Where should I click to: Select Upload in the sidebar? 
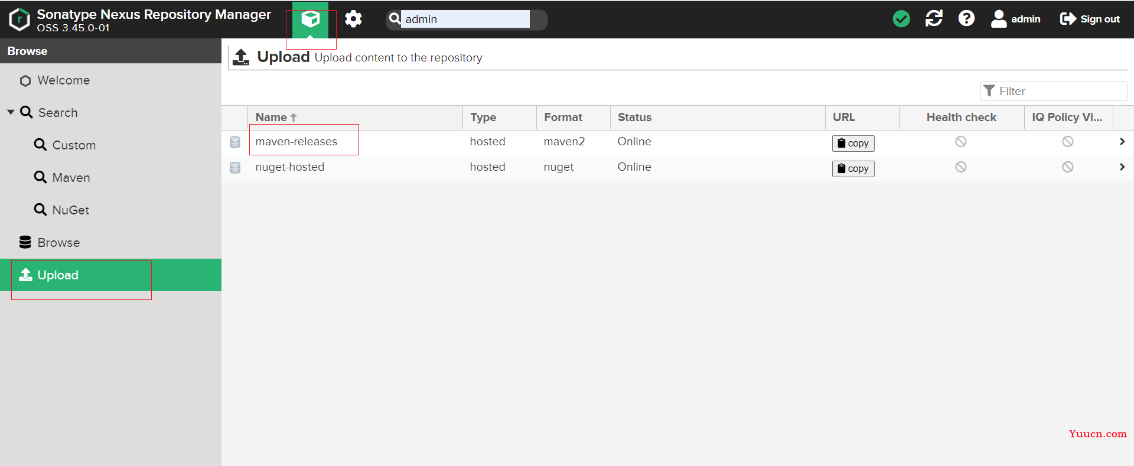(x=110, y=275)
